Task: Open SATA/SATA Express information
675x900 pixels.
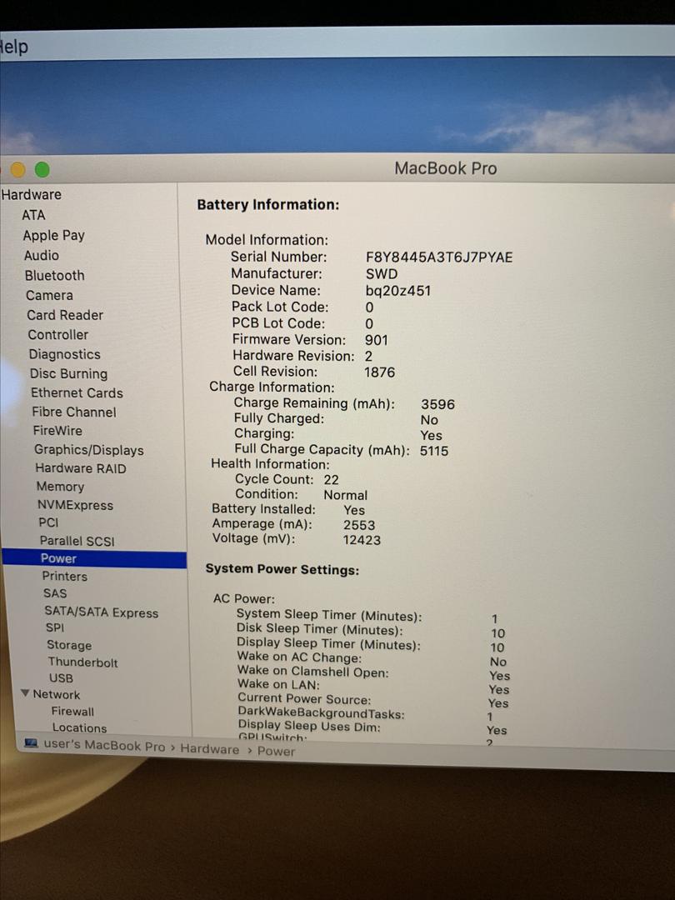Action: (x=101, y=612)
